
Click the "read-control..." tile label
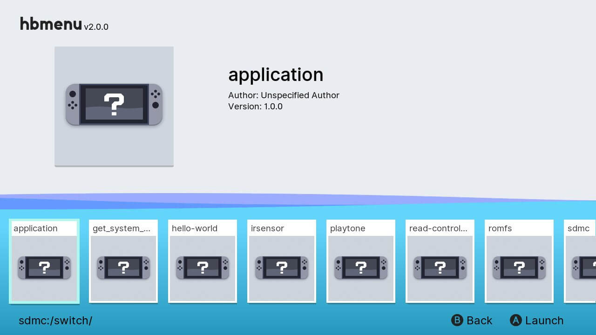(438, 228)
